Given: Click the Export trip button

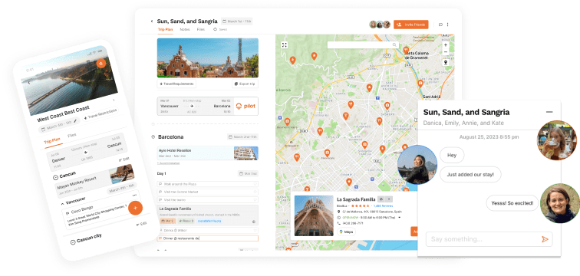Looking at the screenshot, I should (x=246, y=84).
